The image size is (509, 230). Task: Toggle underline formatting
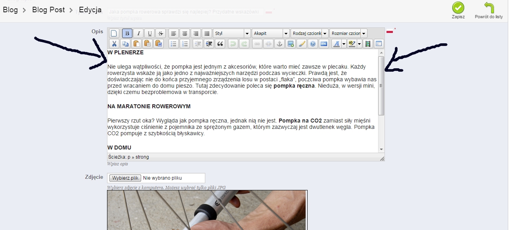coord(149,33)
